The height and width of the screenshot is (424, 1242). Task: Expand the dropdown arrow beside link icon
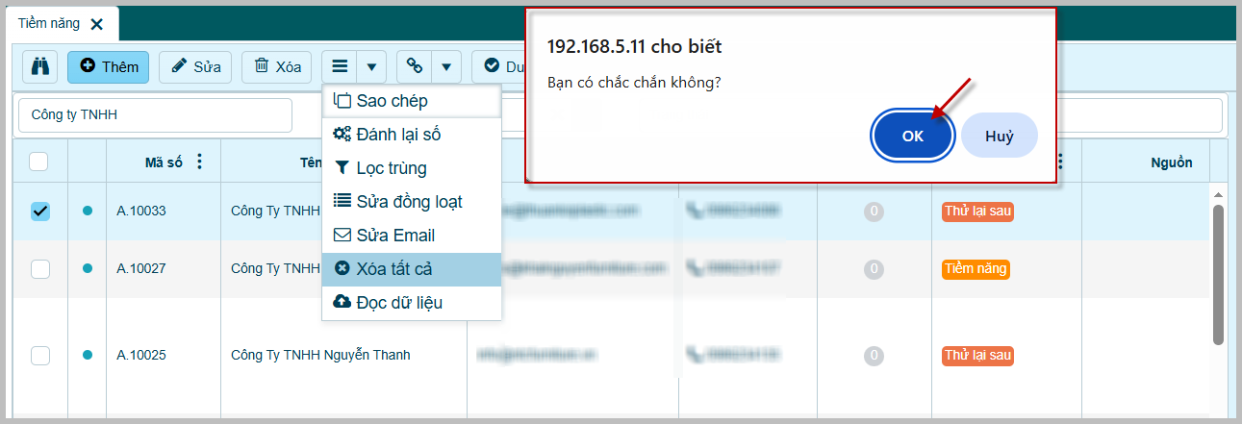coord(445,66)
